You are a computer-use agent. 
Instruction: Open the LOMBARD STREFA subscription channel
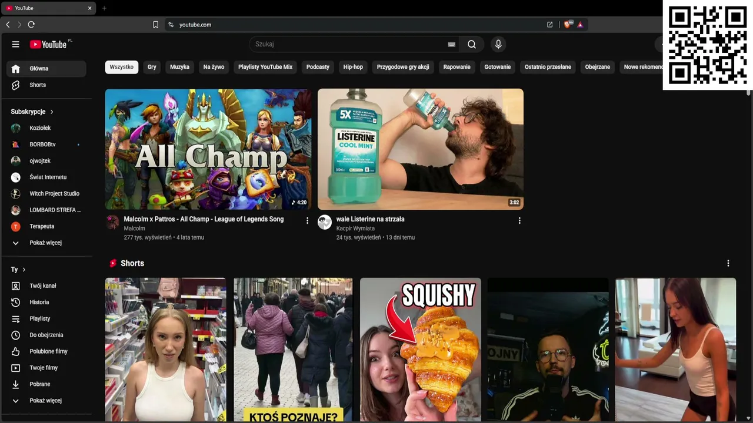[x=46, y=210]
